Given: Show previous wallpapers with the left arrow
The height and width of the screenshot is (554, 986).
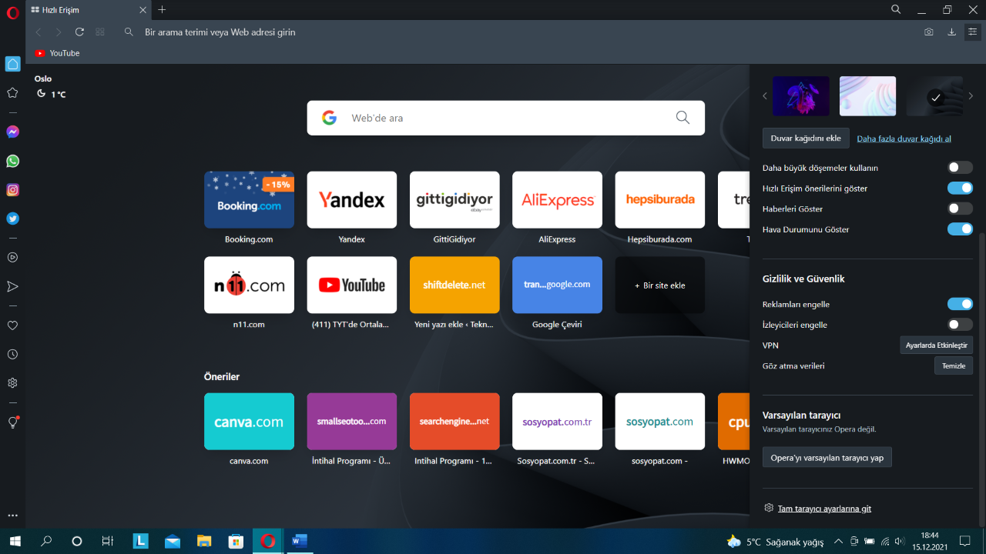Looking at the screenshot, I should tap(765, 96).
